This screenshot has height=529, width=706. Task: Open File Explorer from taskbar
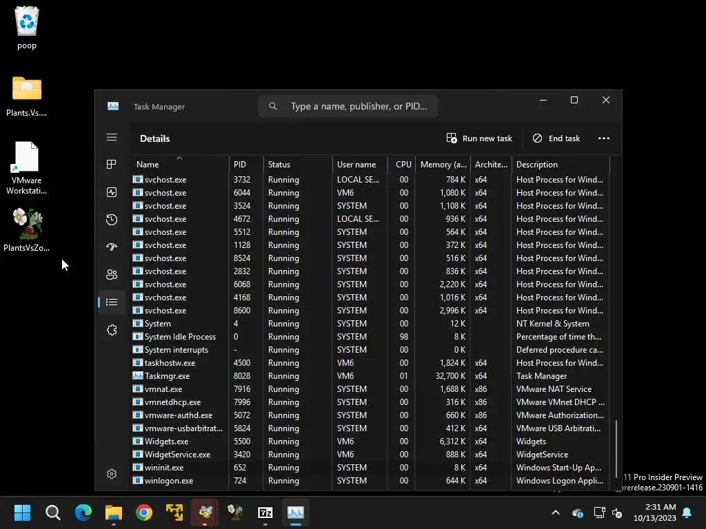(114, 512)
